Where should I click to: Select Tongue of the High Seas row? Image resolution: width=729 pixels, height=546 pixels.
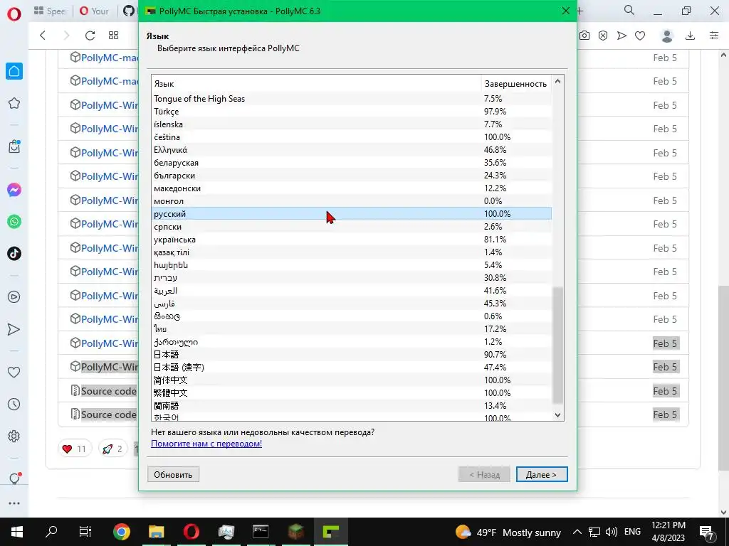coord(352,98)
